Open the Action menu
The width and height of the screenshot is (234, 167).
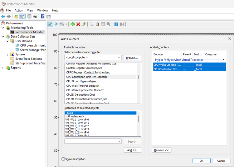(x=19, y=10)
